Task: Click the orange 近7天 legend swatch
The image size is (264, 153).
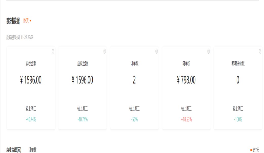Action: pos(251,150)
